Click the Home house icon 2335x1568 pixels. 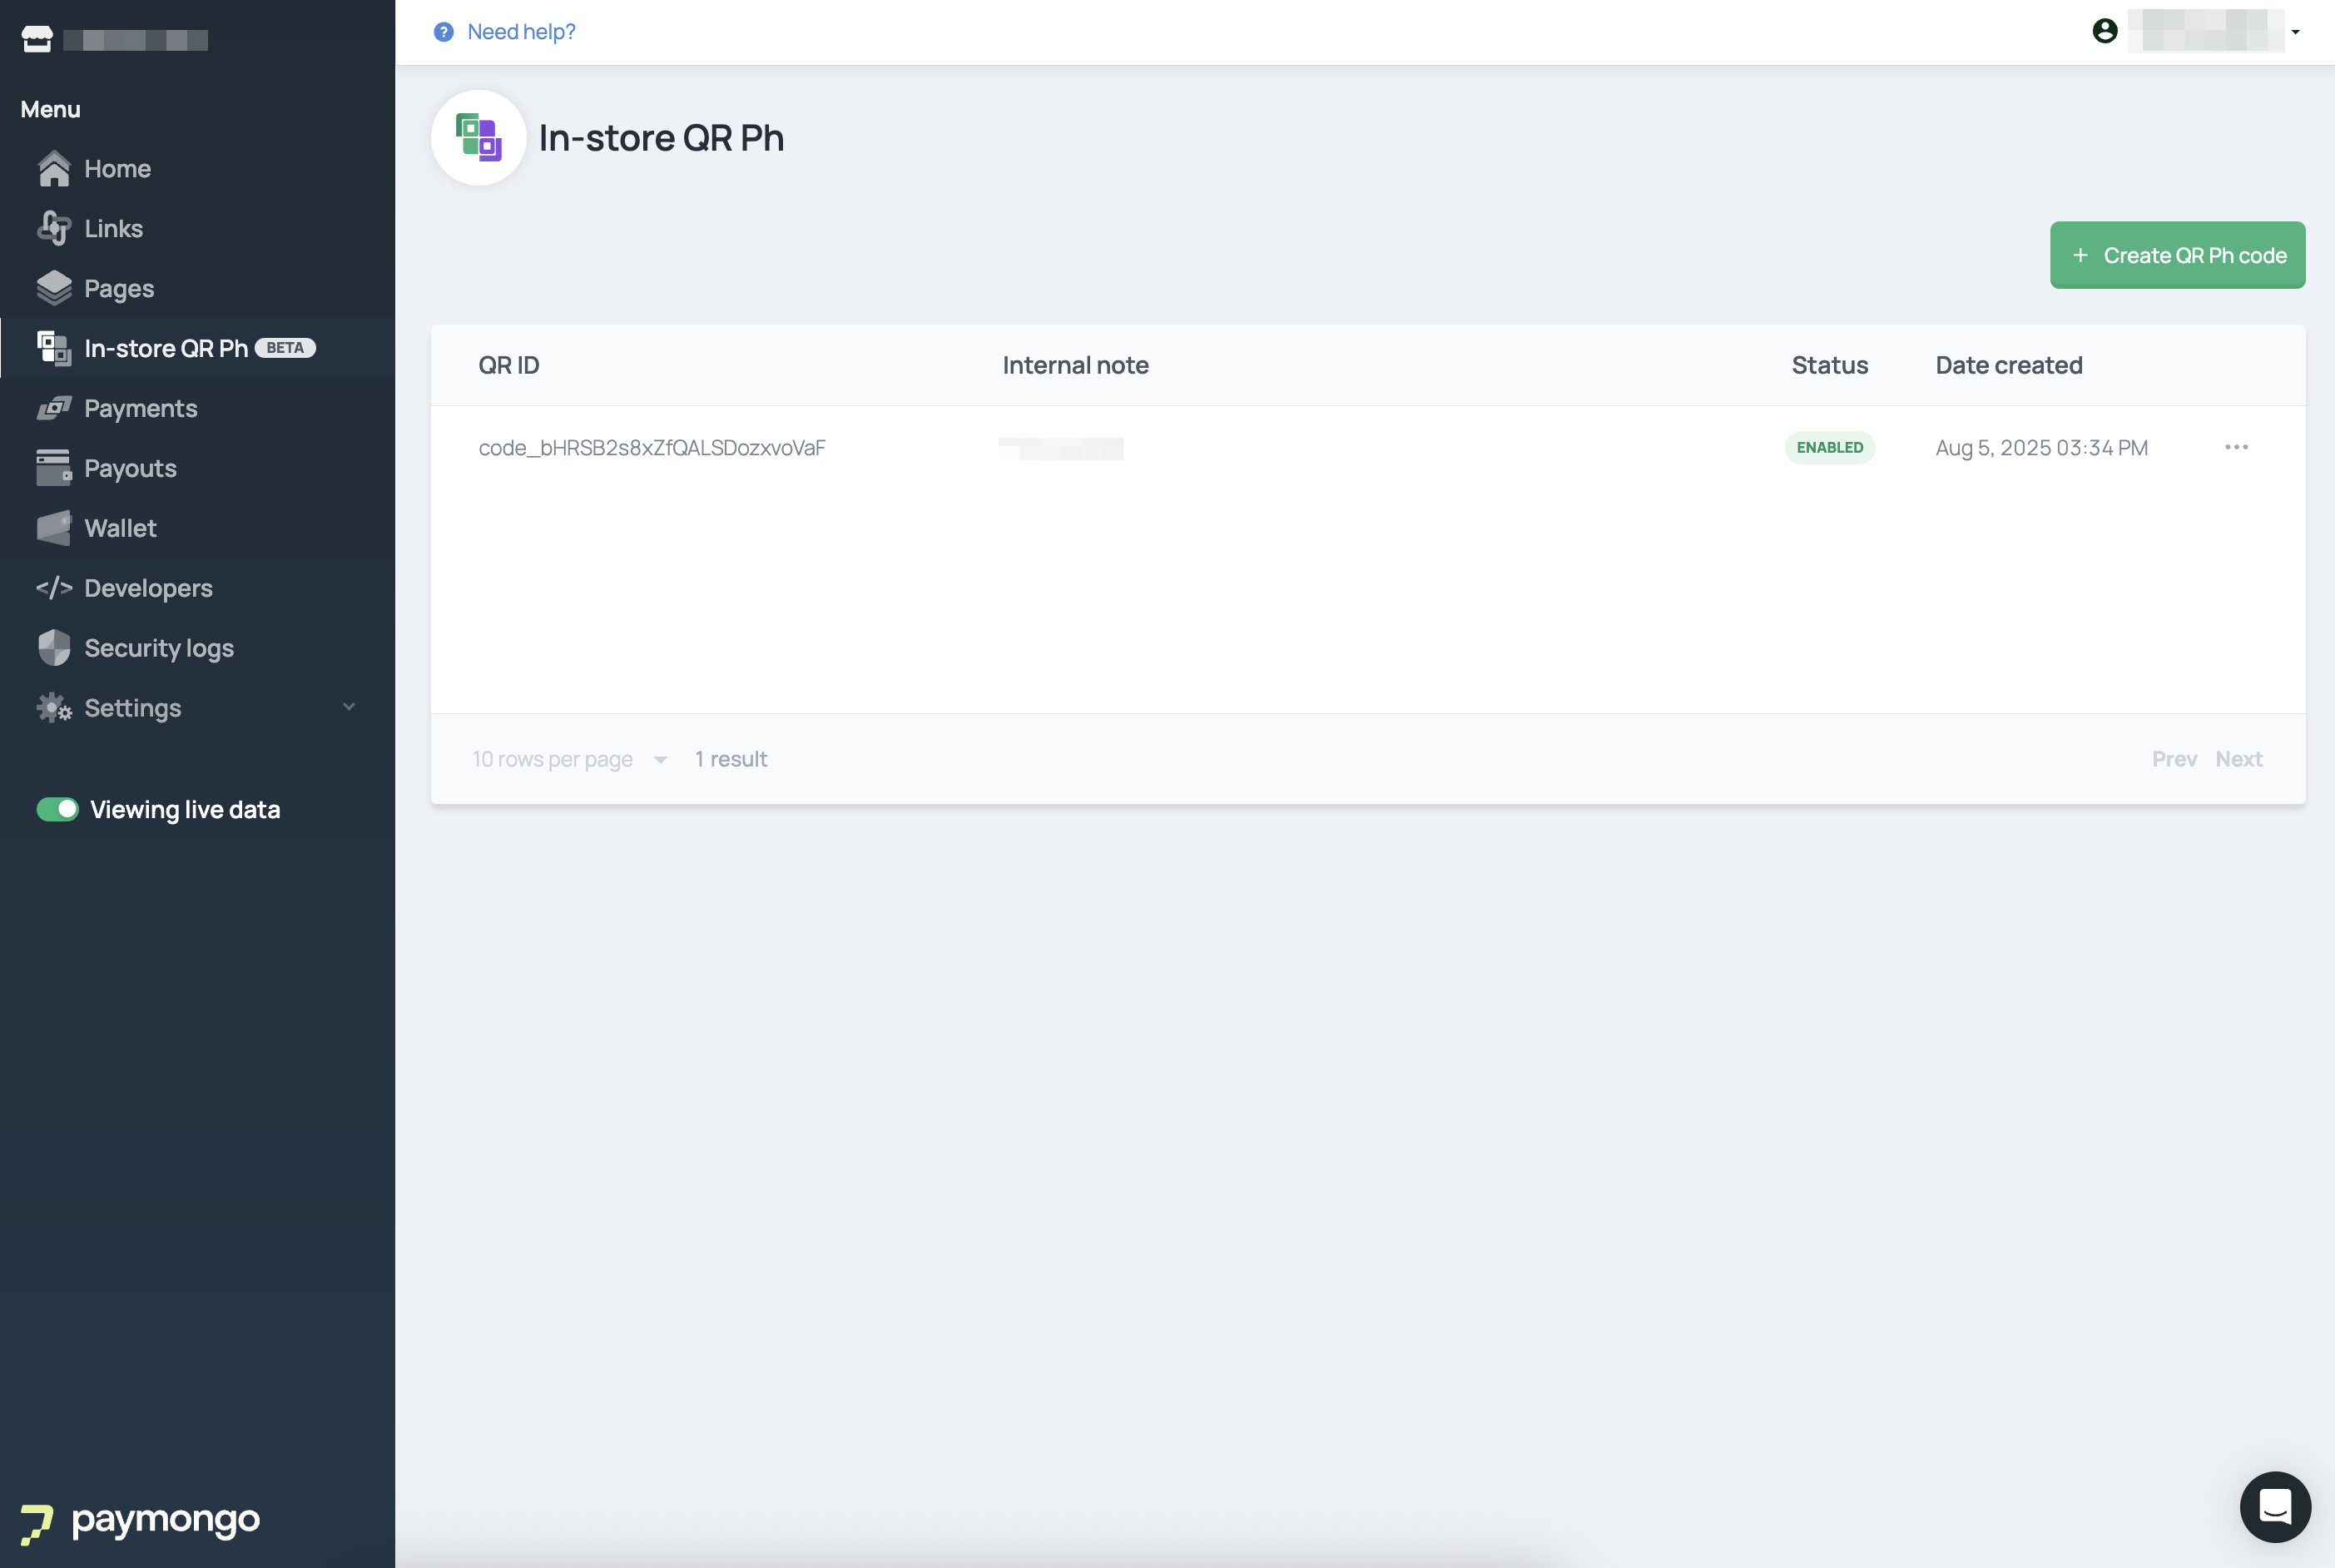[x=54, y=169]
